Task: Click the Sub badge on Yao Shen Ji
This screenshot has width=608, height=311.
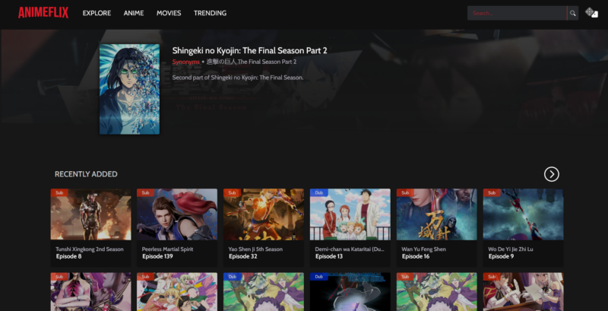Action: (x=232, y=192)
